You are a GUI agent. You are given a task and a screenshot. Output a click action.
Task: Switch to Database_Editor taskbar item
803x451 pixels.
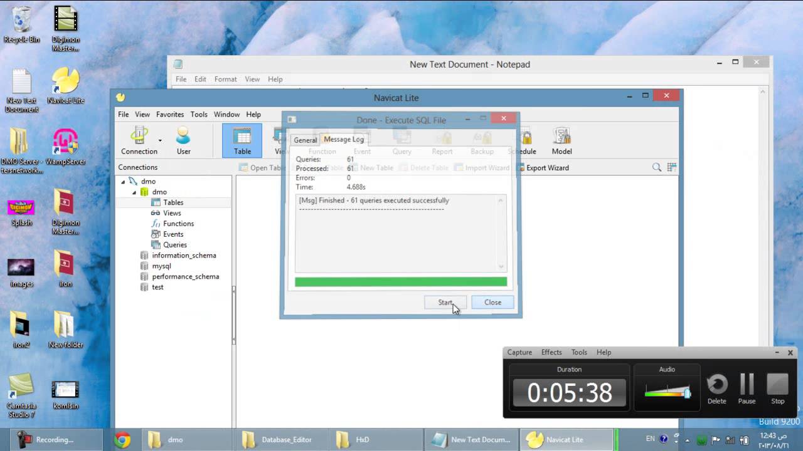tap(282, 440)
